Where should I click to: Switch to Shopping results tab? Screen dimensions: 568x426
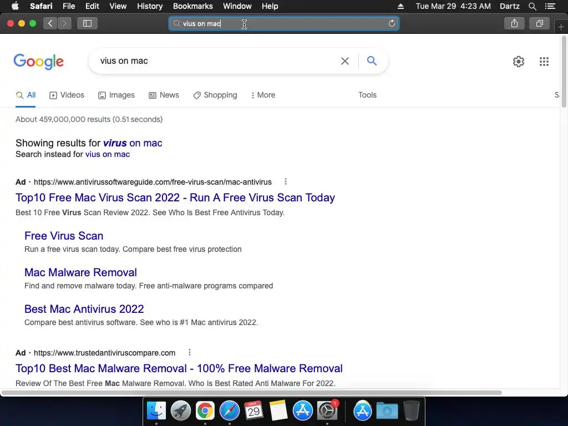coord(215,95)
